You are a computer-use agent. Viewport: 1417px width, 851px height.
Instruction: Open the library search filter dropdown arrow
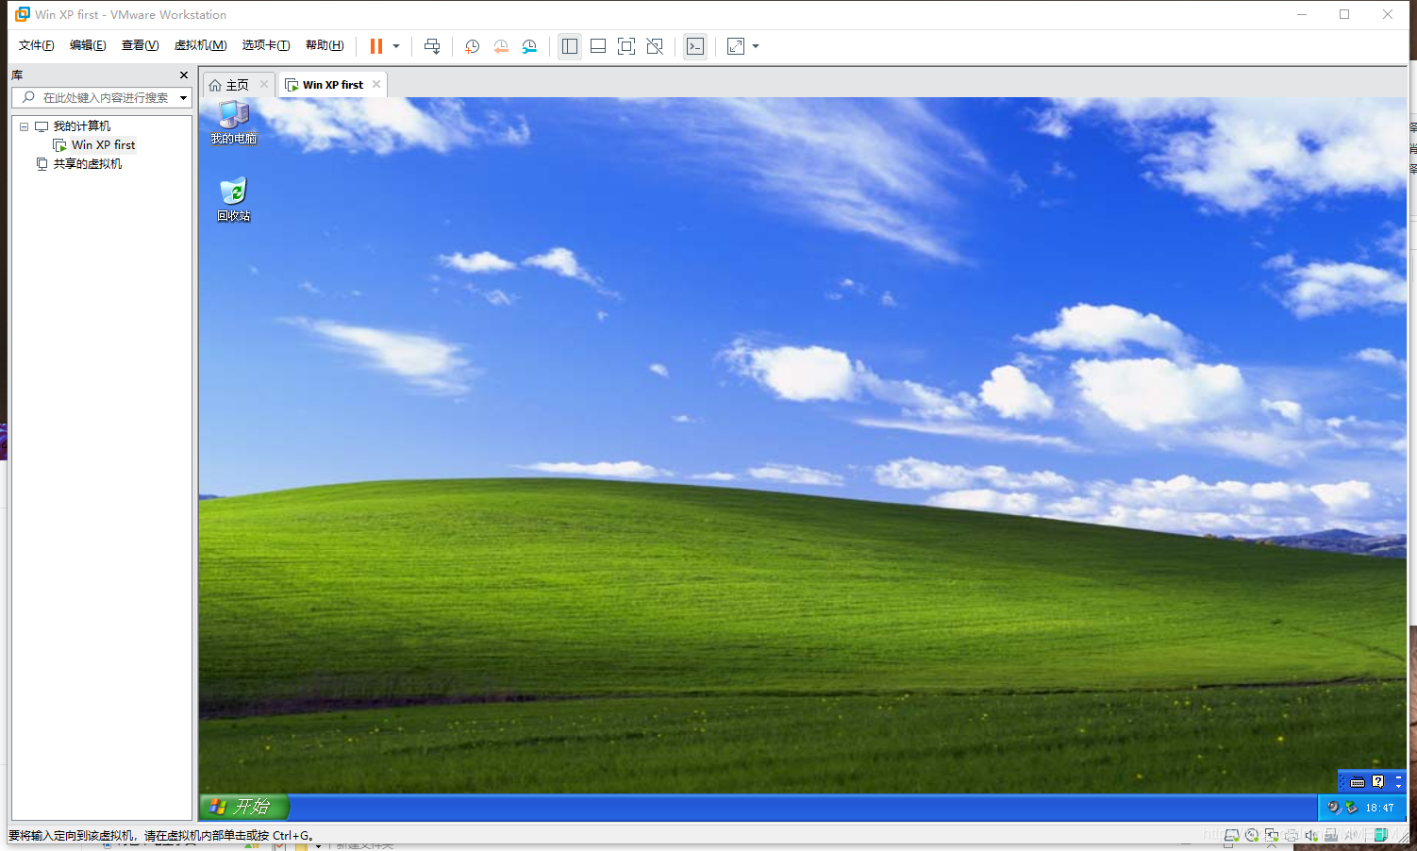click(183, 98)
